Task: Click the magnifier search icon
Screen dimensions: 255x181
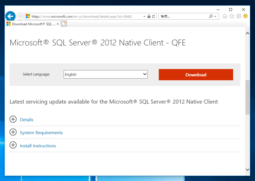Action: click(211, 17)
